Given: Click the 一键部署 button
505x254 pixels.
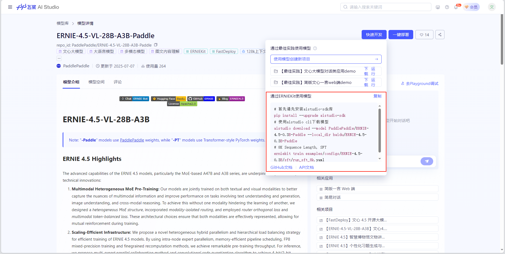Looking at the screenshot, I should (401, 35).
